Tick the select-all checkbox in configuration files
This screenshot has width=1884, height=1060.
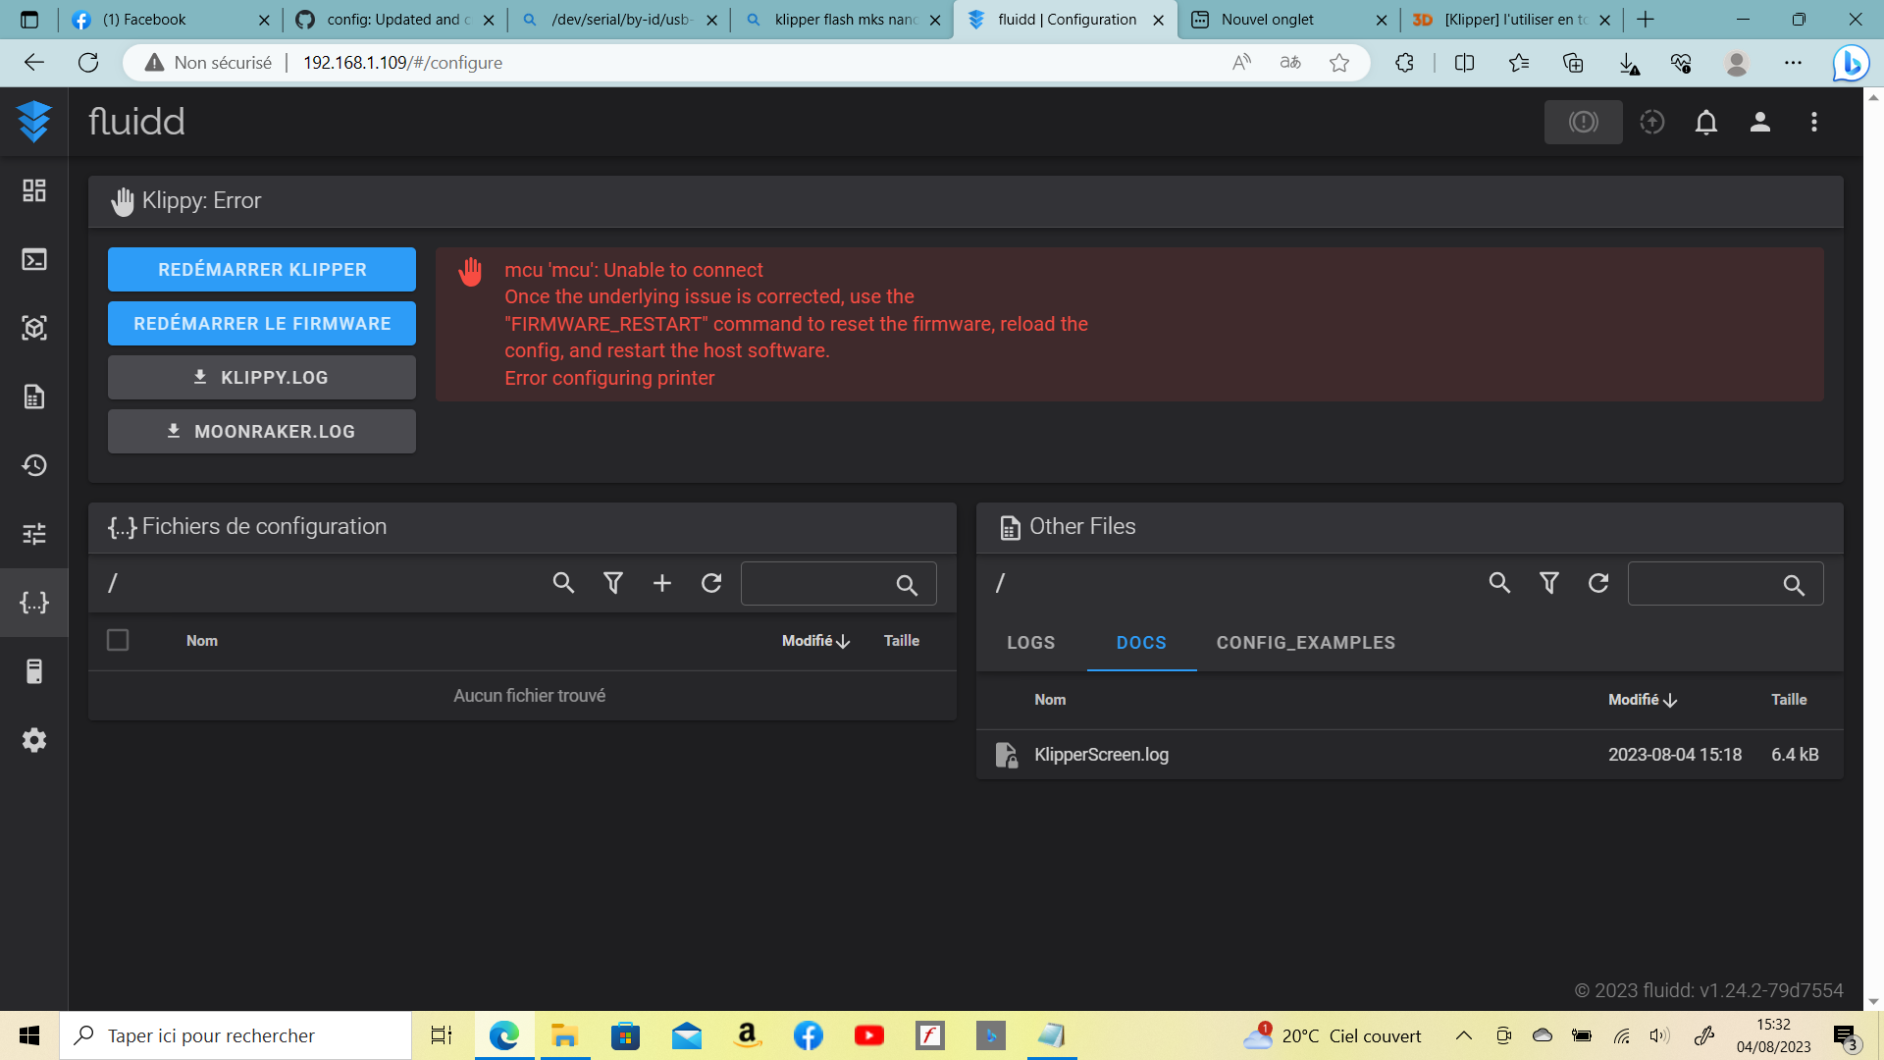(118, 640)
